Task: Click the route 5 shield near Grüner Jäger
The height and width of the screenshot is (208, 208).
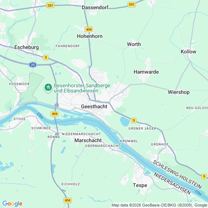Action: (x=134, y=120)
